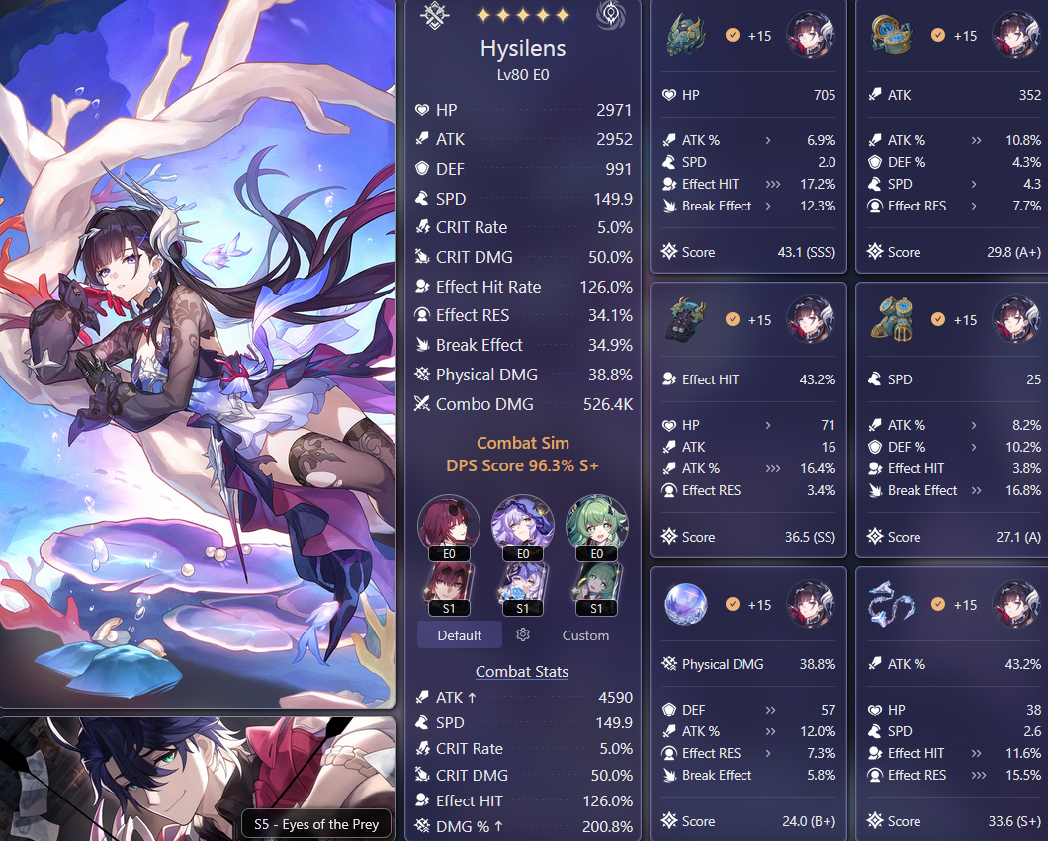1048x841 pixels.
Task: Click the head relic helmet icon
Action: (685, 36)
